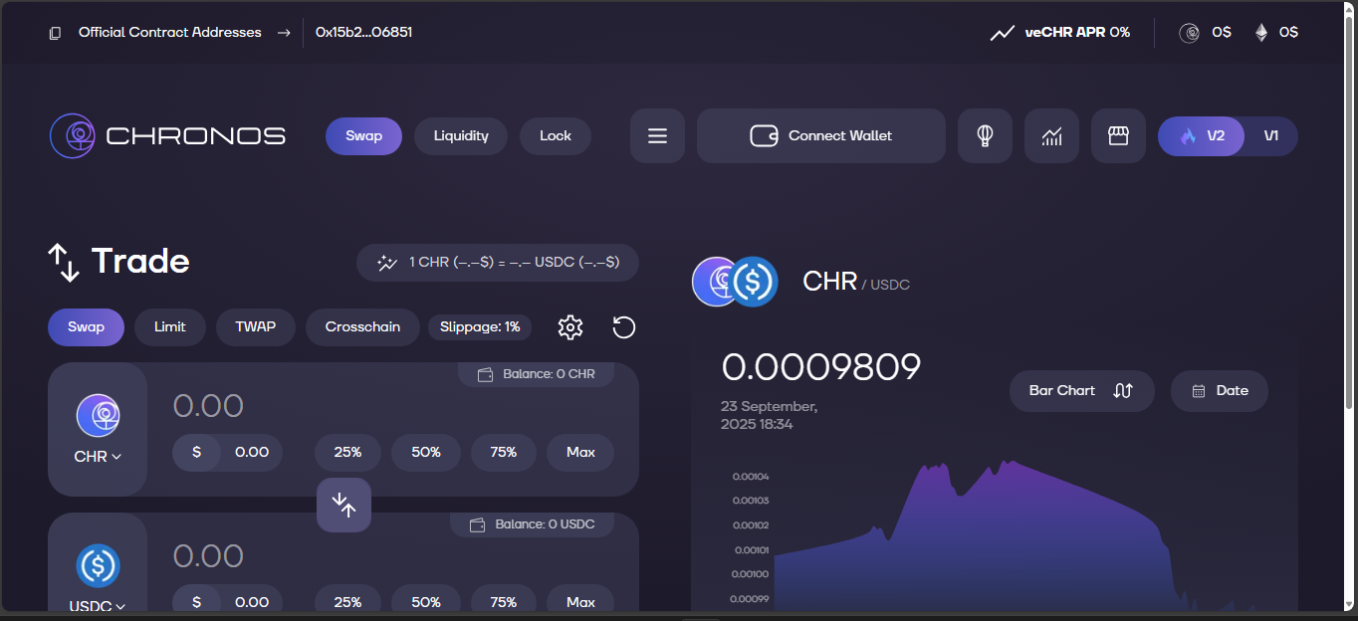
Task: Copy the official contract address icon
Action: (x=55, y=33)
